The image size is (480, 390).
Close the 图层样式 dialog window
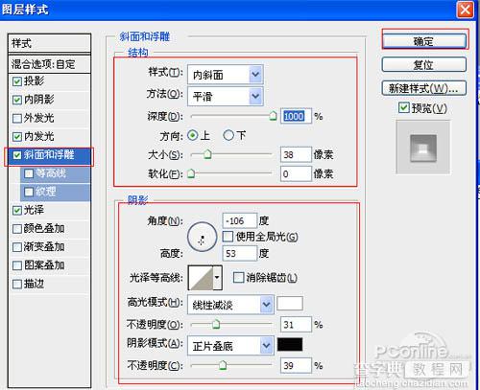pos(465,10)
